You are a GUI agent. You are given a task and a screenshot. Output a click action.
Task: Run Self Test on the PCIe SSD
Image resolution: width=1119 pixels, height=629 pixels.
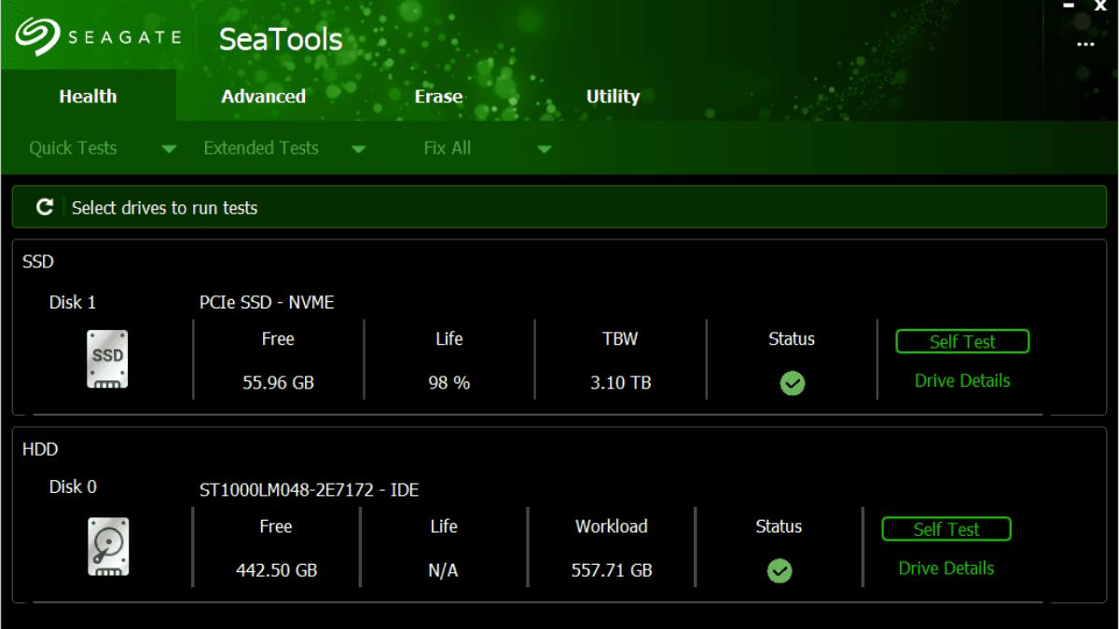pyautogui.click(x=962, y=341)
